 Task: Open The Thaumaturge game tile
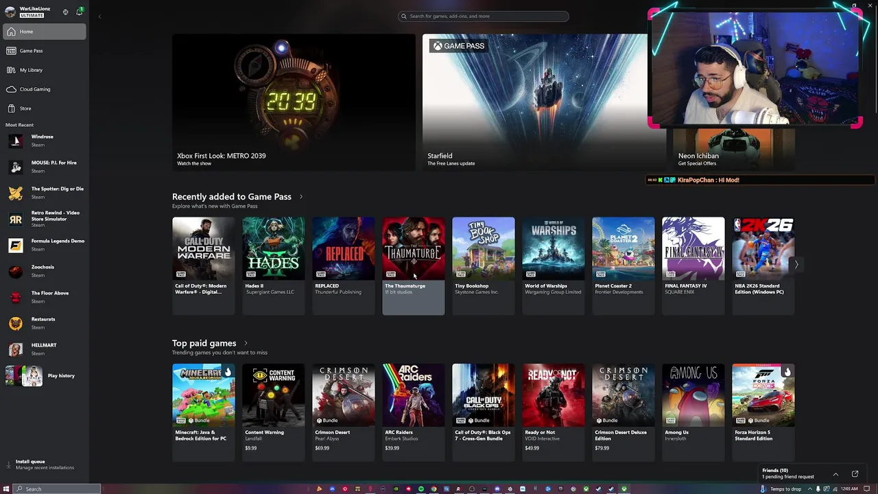pos(413,266)
